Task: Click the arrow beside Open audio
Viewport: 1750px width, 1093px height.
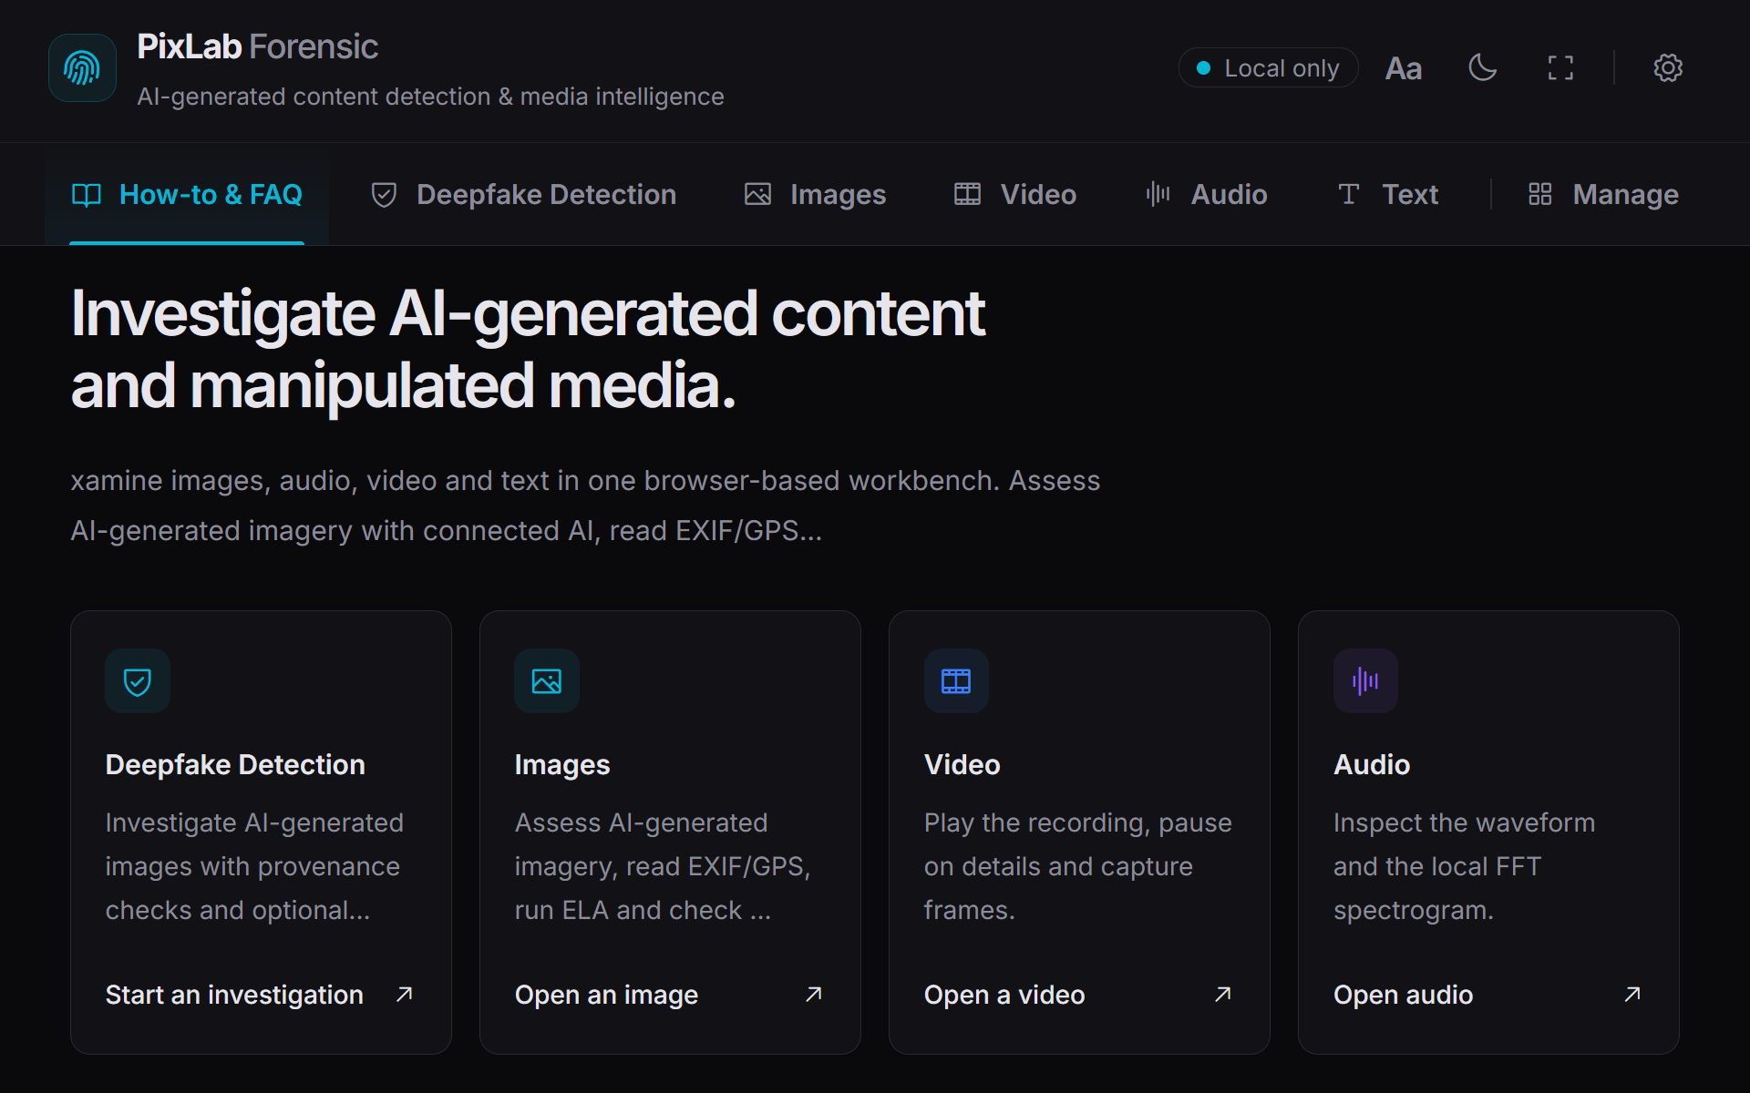Action: [x=1632, y=995]
